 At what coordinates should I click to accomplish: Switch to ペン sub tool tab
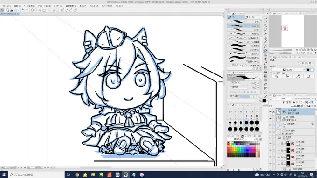point(236,17)
